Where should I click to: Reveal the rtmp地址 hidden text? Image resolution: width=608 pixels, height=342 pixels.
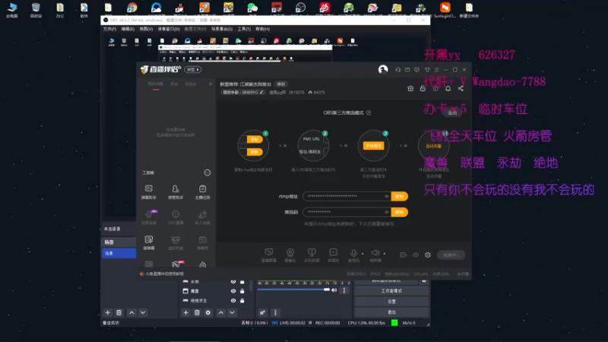[387, 196]
